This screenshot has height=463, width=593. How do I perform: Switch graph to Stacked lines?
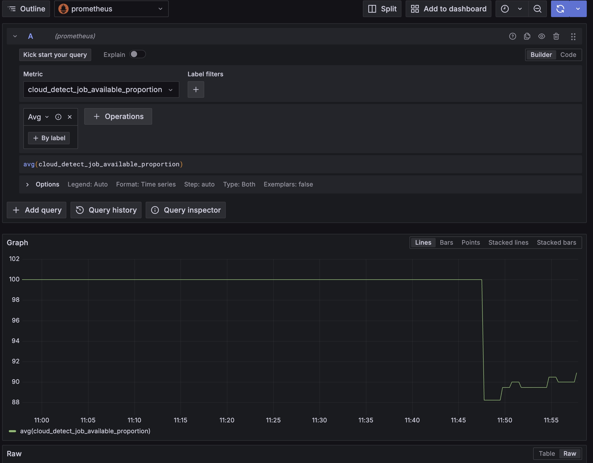[x=508, y=243]
